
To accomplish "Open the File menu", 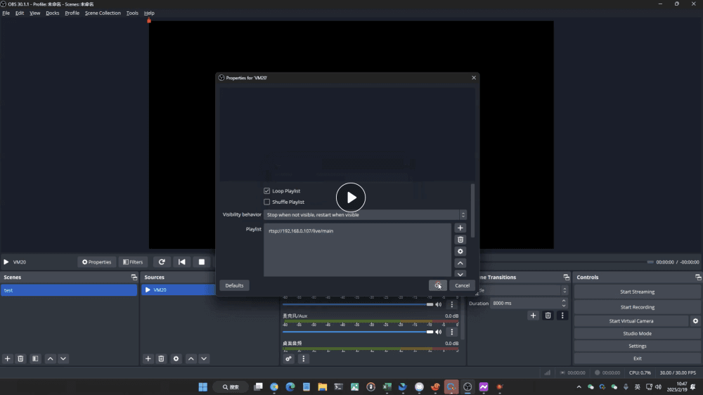I will pos(6,13).
